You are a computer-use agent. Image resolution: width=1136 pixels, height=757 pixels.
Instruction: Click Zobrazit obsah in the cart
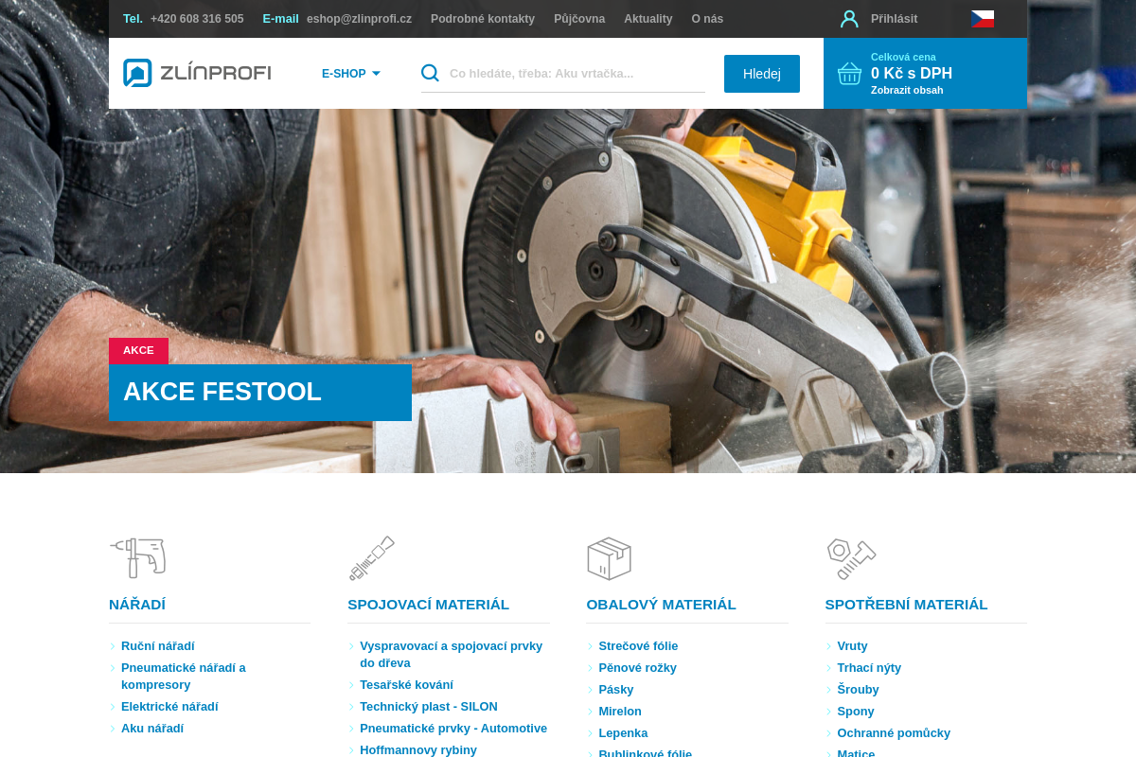[907, 90]
